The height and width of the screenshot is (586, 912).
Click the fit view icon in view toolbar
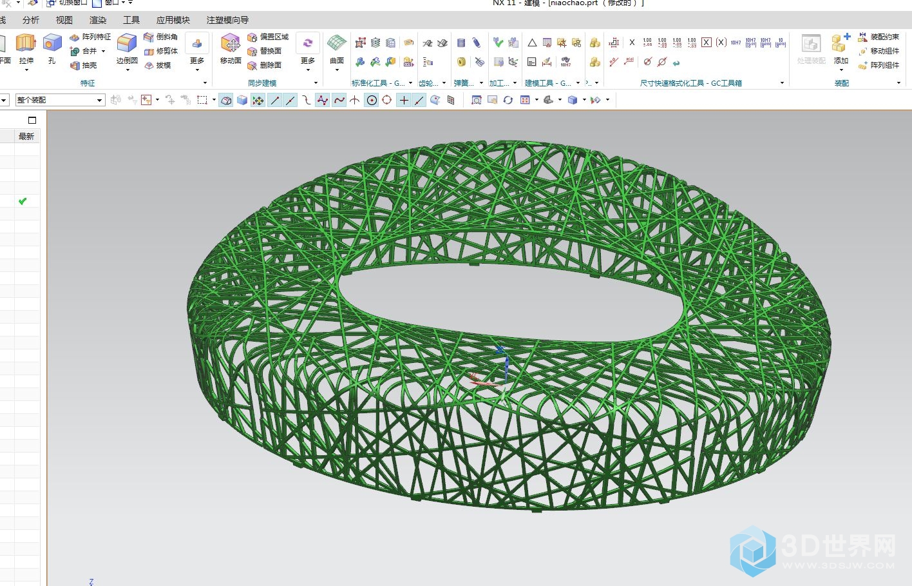click(476, 100)
